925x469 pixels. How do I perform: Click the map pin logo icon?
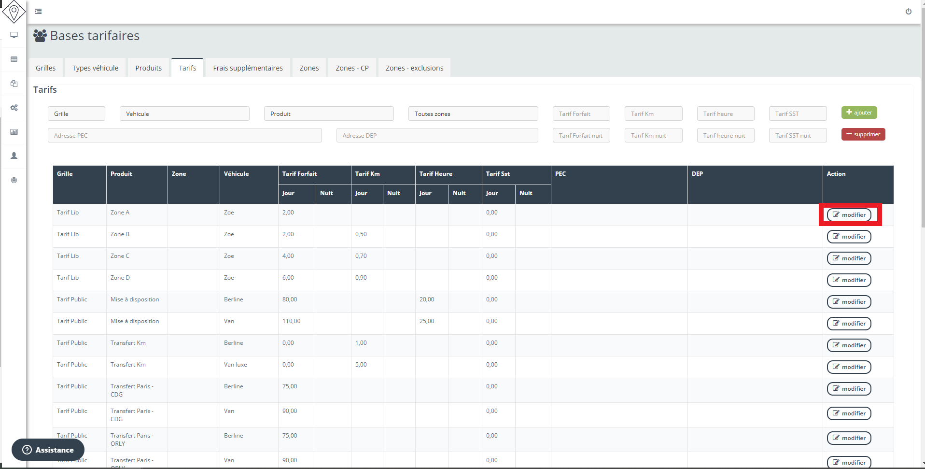[14, 11]
